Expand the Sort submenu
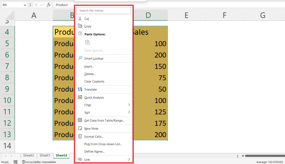Viewport: 285px width, 164px height. coord(87,113)
